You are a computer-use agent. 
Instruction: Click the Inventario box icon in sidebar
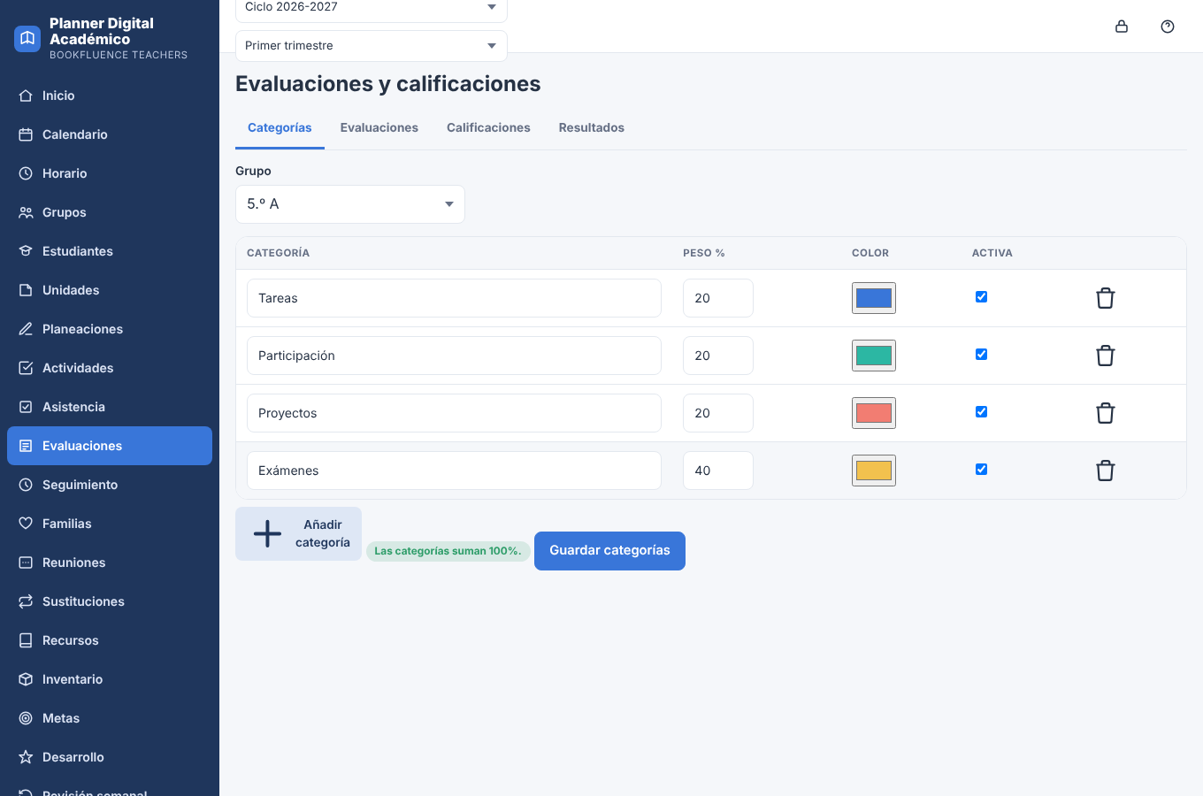coord(26,679)
